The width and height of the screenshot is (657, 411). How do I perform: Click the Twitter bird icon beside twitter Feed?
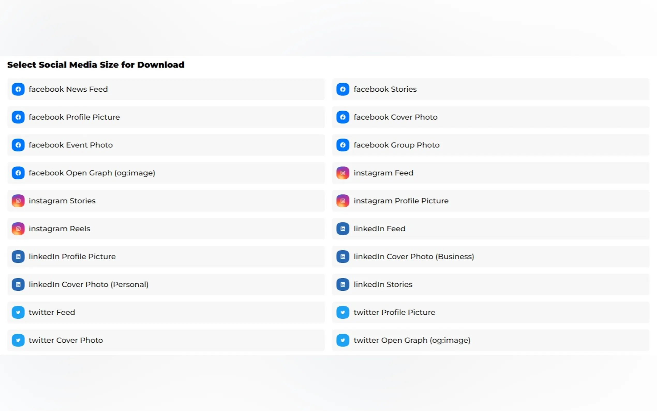click(x=18, y=312)
